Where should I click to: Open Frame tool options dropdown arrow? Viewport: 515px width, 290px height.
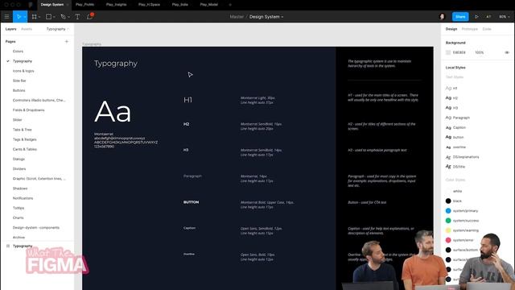(39, 17)
